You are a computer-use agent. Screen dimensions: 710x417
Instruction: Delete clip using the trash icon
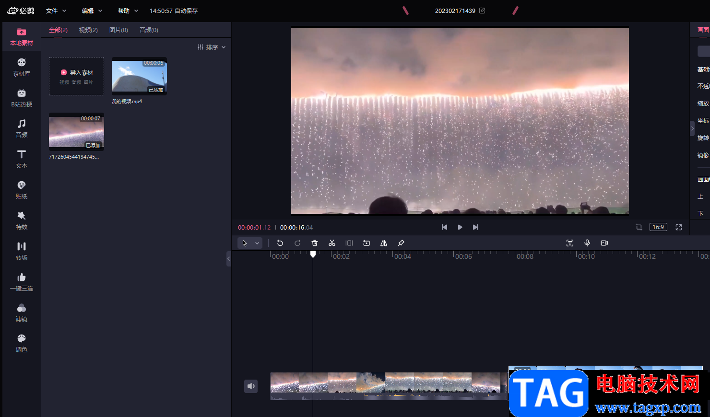tap(315, 243)
